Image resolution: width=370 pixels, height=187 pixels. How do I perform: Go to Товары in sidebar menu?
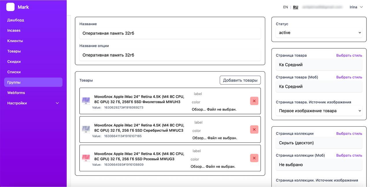[x=14, y=51]
